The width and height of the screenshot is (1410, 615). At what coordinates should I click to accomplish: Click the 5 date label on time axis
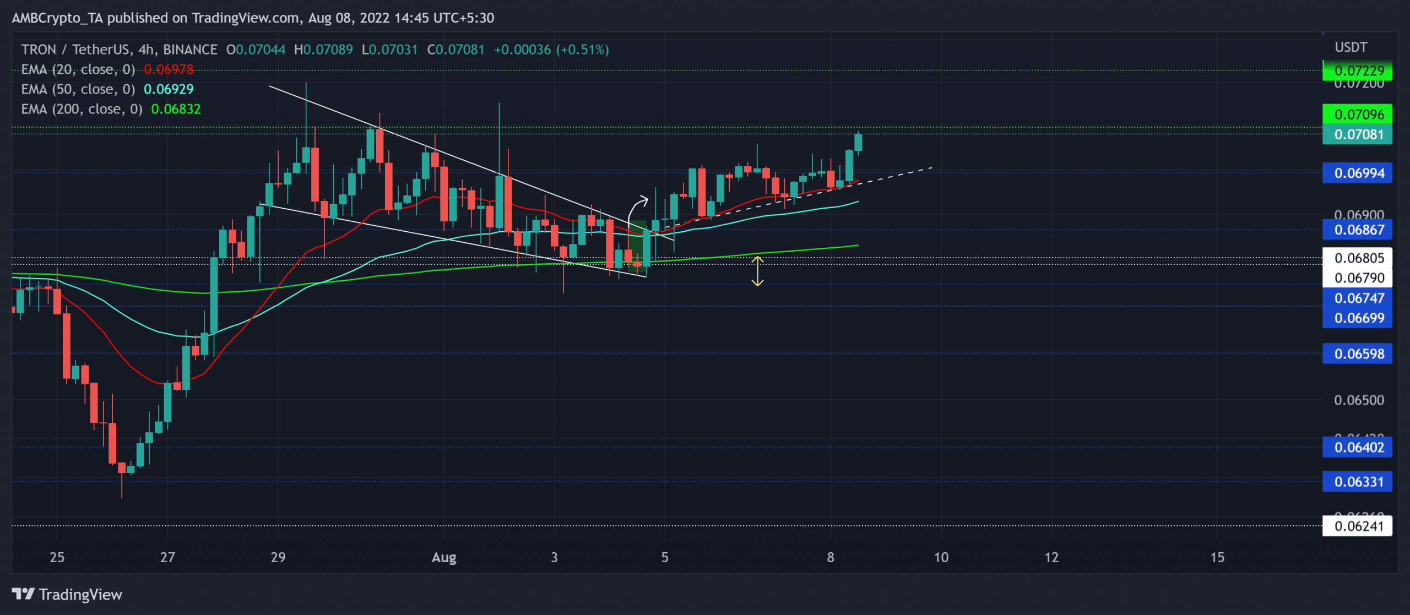[665, 557]
